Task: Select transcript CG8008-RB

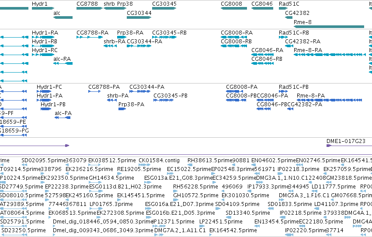Action: pos(236,41)
